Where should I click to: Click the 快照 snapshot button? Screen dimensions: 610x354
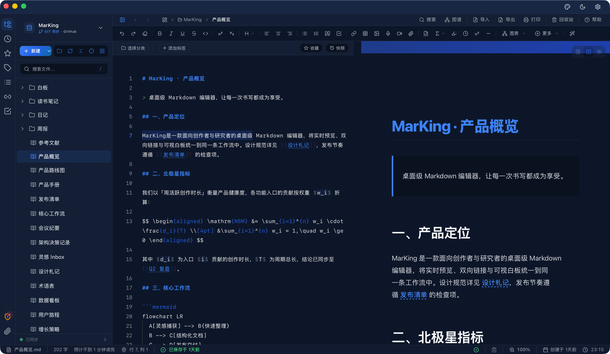point(337,48)
